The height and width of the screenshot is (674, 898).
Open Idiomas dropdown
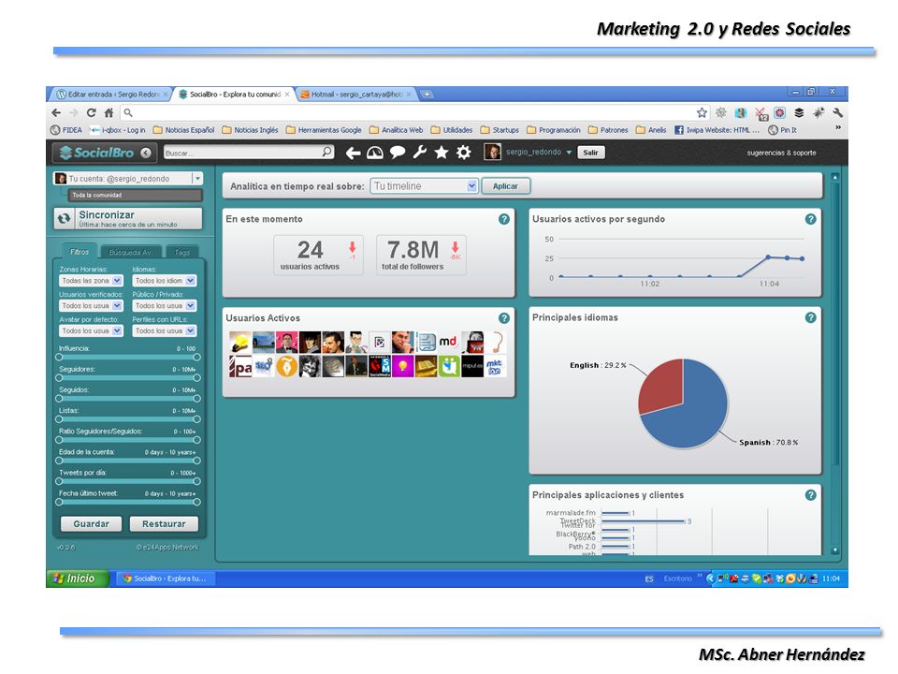pos(165,281)
